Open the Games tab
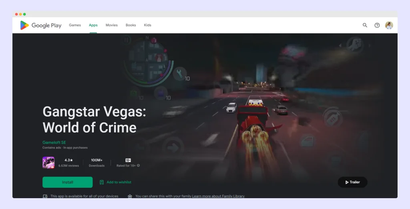Viewport: 410px width, 209px height. [x=75, y=25]
